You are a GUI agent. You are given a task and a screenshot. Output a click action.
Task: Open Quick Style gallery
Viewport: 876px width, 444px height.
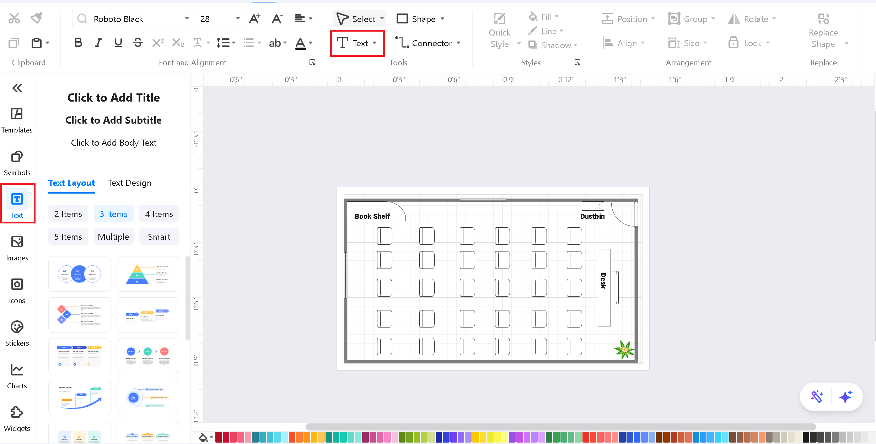(505, 31)
